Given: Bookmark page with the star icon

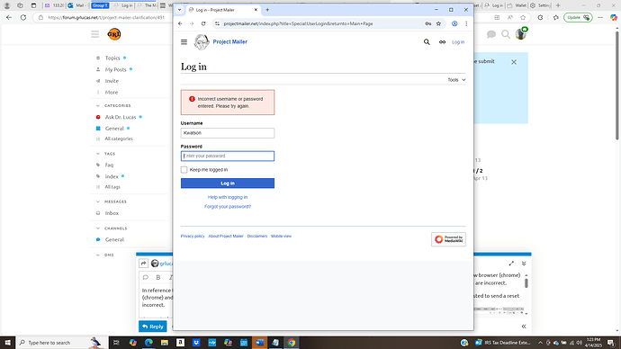Looking at the screenshot, I should [x=438, y=23].
